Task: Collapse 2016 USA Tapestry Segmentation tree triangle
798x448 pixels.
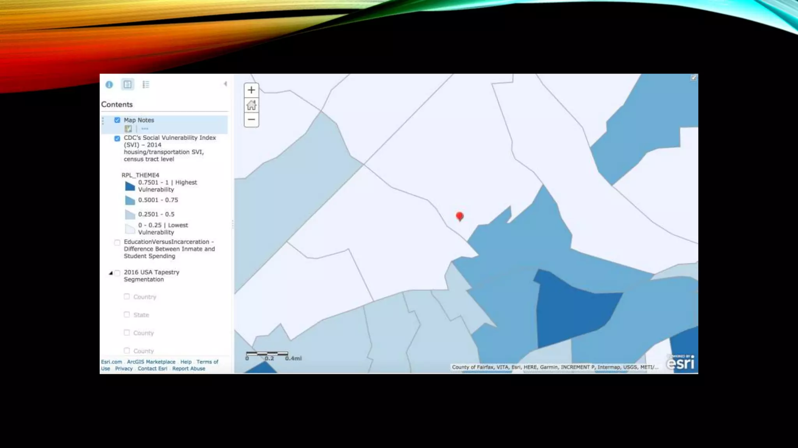Action: pyautogui.click(x=111, y=273)
